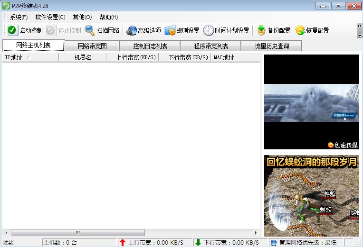Click the 管理网络优先级：最低 status text
The width and height of the screenshot is (363, 247).
click(308, 243)
